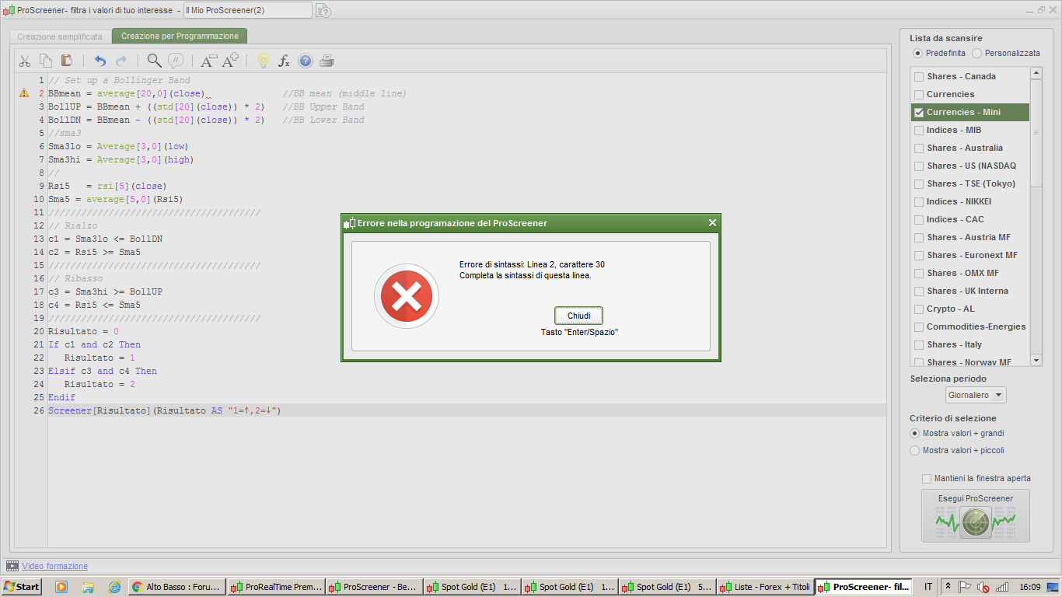
Task: Click Chiudi to dismiss the error
Action: tap(578, 316)
